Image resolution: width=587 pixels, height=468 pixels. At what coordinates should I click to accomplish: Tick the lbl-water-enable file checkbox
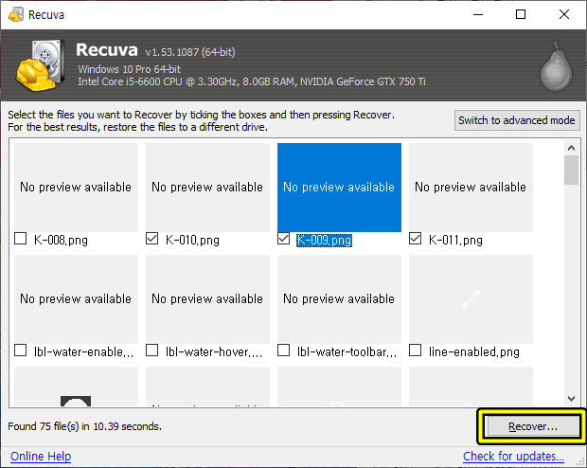[x=20, y=351]
